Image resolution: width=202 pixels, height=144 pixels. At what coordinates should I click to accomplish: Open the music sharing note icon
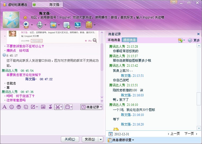[51, 107]
